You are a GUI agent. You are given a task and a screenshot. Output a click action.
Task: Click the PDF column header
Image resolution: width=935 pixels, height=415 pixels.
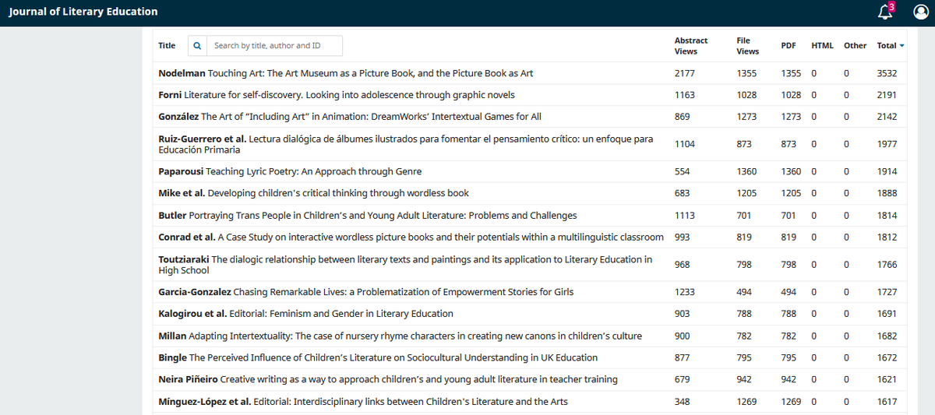click(789, 46)
